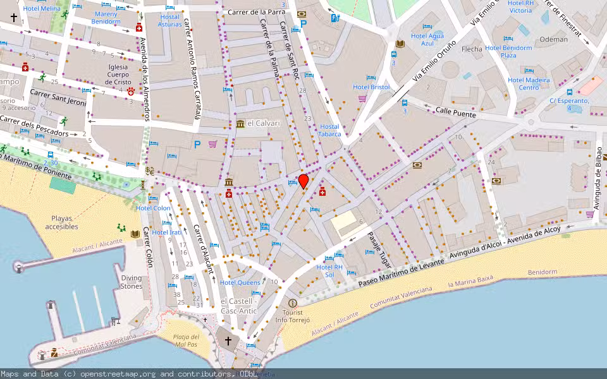607x379 pixels.
Task: Select the Hotel Queens label
Action: pyautogui.click(x=240, y=283)
